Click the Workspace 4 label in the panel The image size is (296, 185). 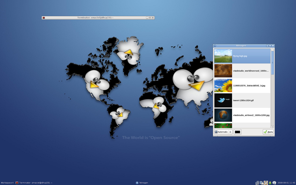(x=7, y=183)
